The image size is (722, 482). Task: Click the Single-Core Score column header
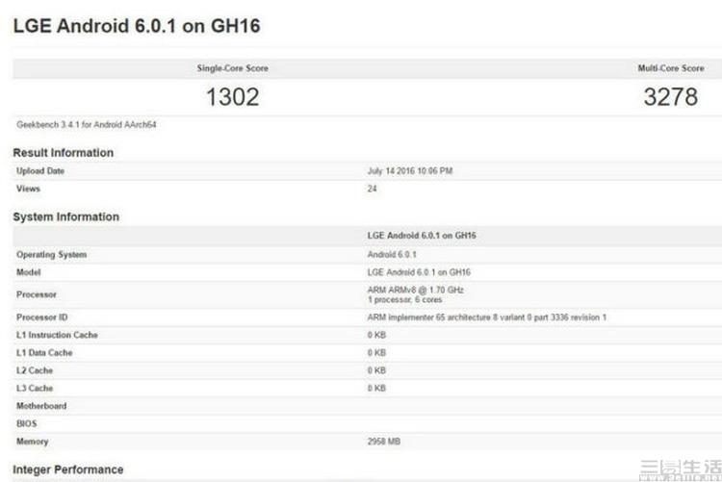(232, 69)
